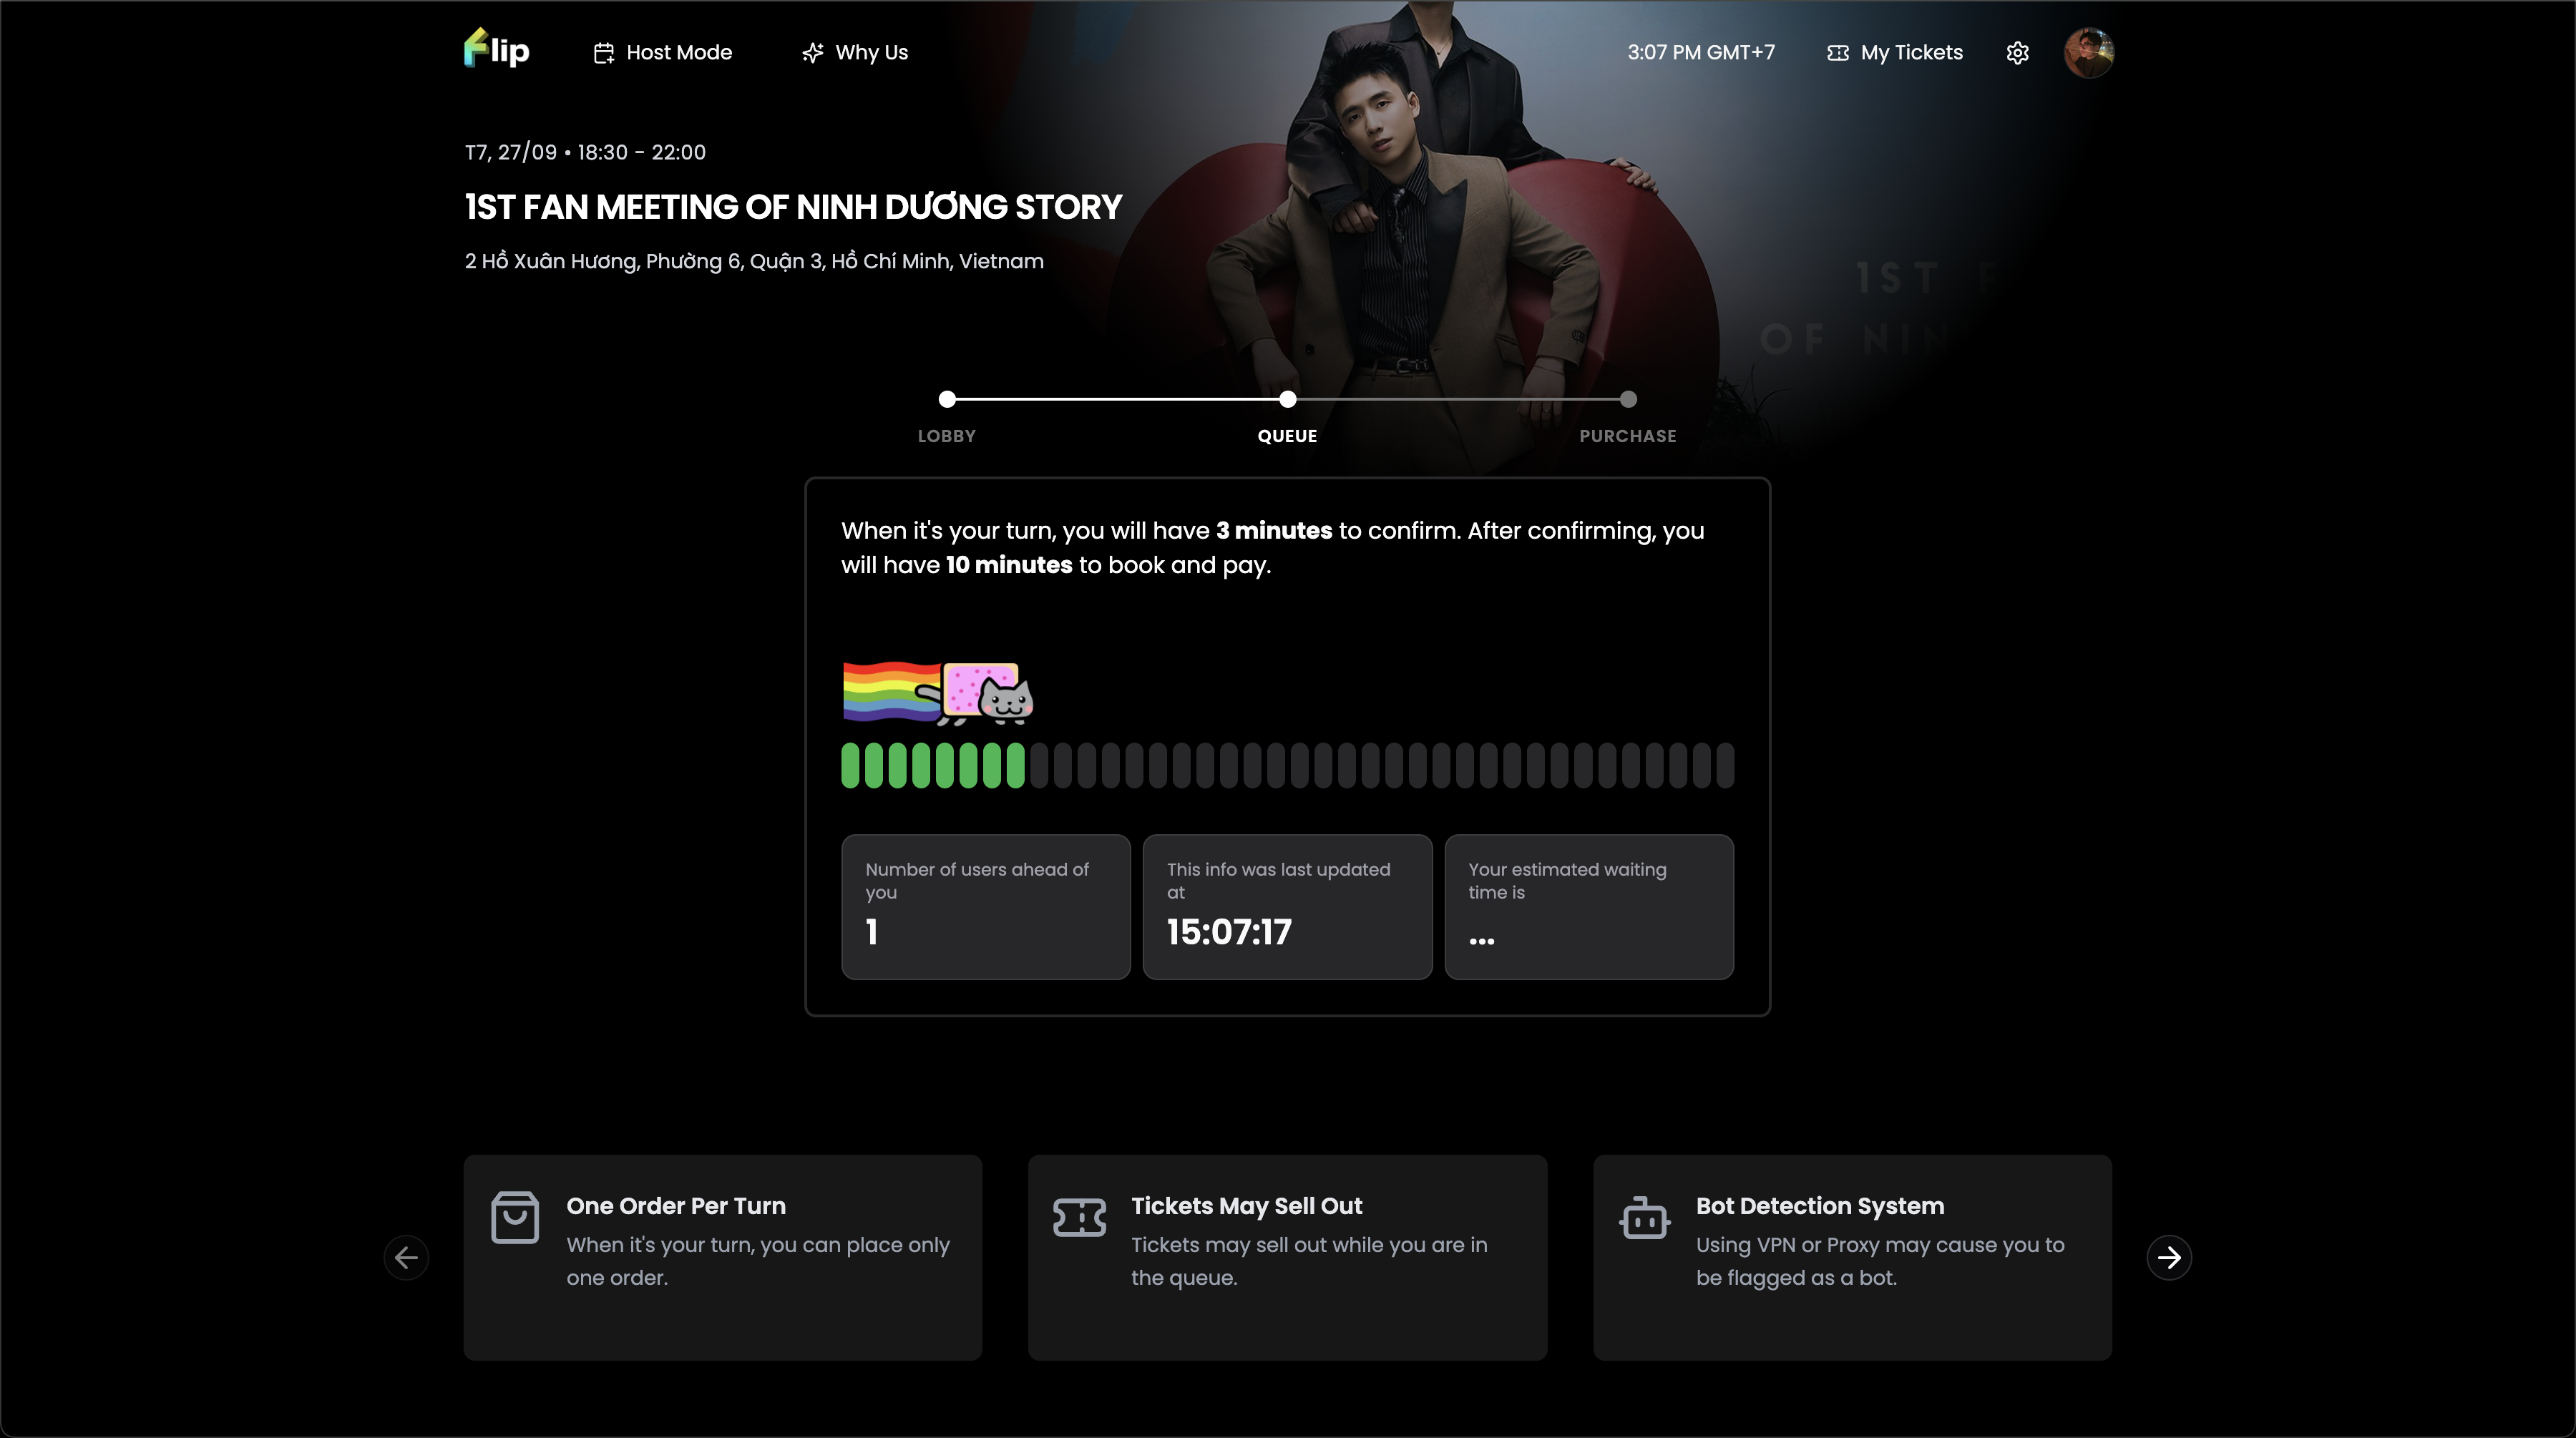Viewport: 2576px width, 1438px height.
Task: Click the robot icon on Bot Detection card
Action: coord(1644,1218)
